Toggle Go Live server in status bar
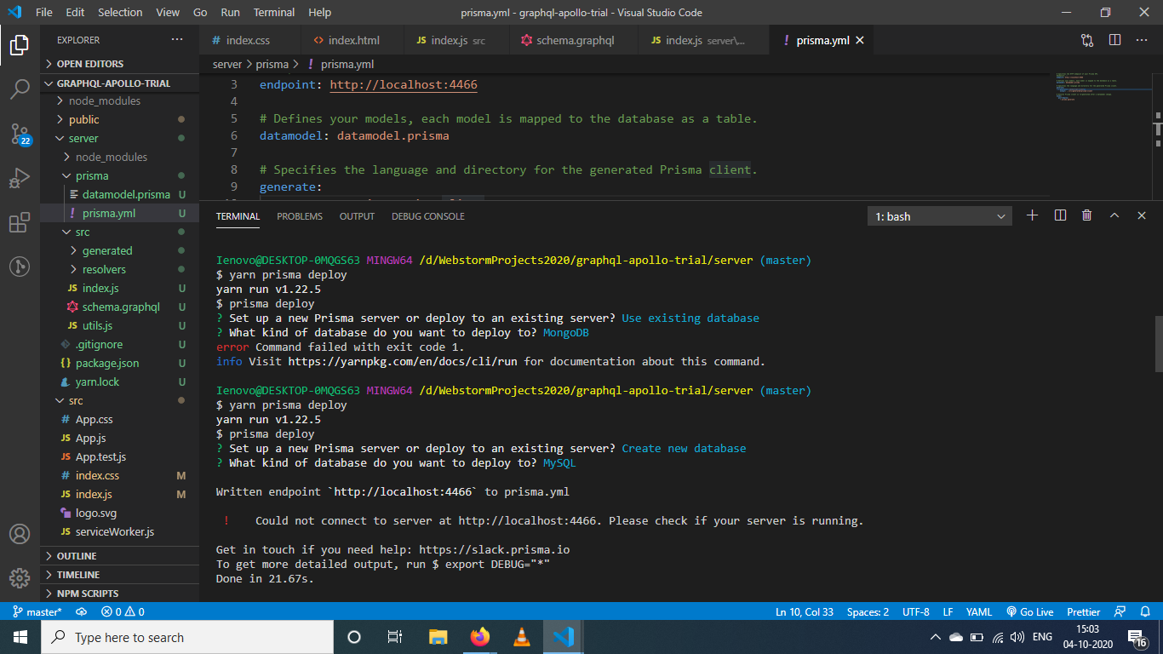1163x654 pixels. [x=1029, y=611]
